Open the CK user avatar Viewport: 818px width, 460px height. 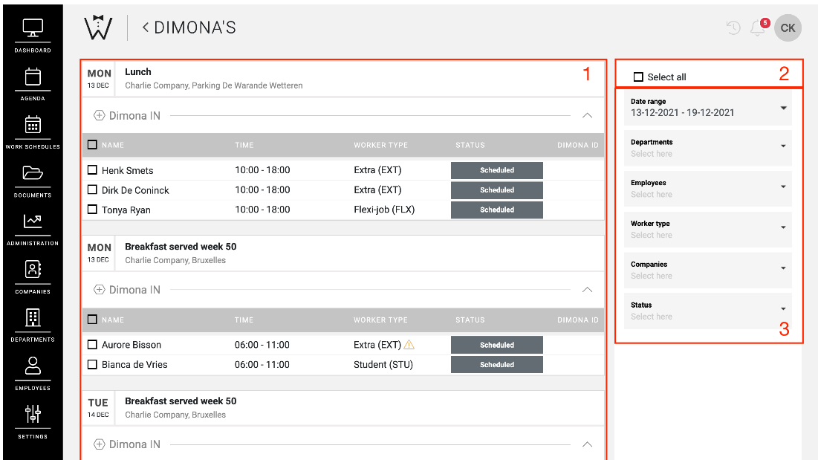coord(788,28)
